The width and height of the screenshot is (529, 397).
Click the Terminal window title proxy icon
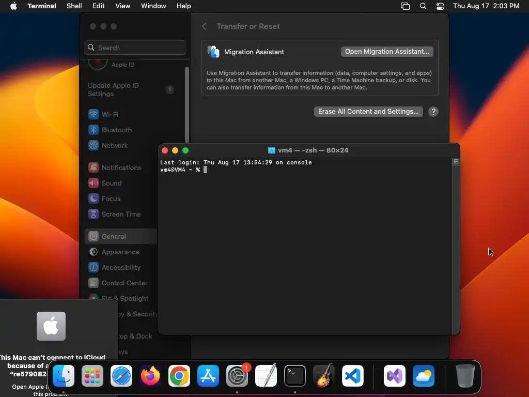272,150
